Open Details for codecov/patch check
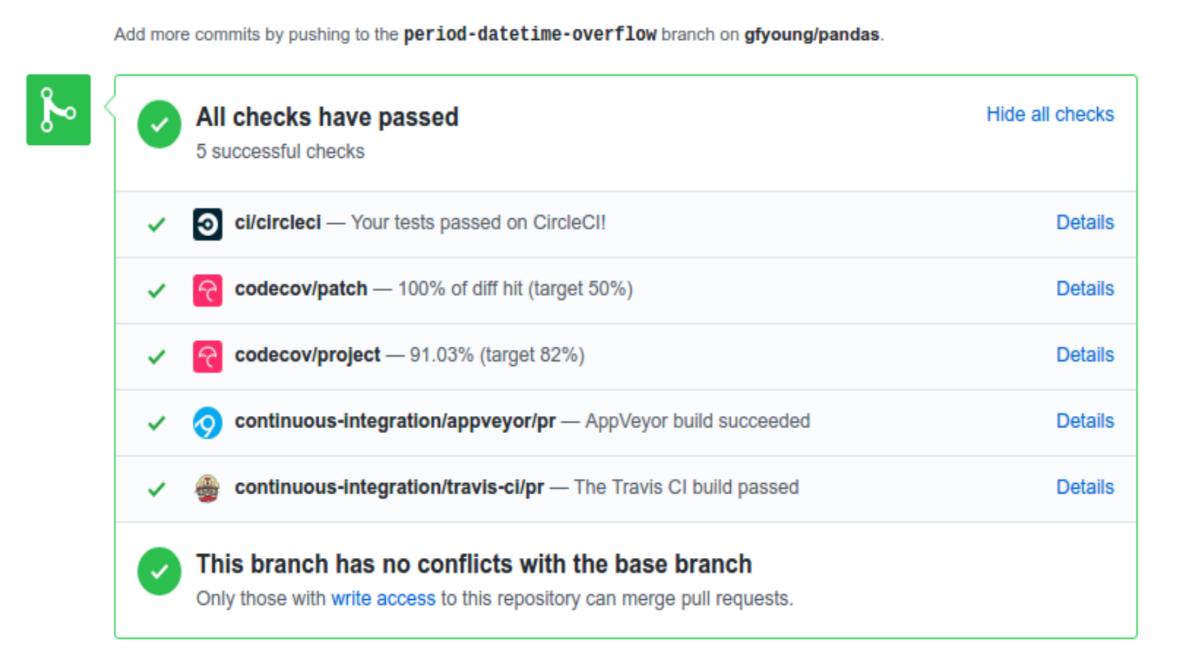This screenshot has height=652, width=1183. [x=1084, y=288]
